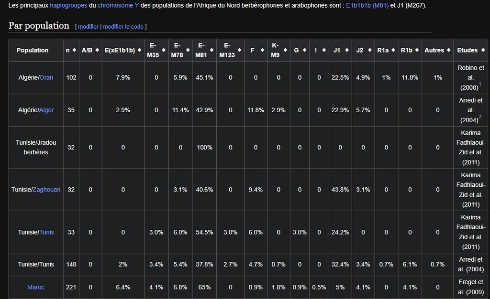Follow the chromosome Y link
The width and height of the screenshot is (490, 299).
118,6
